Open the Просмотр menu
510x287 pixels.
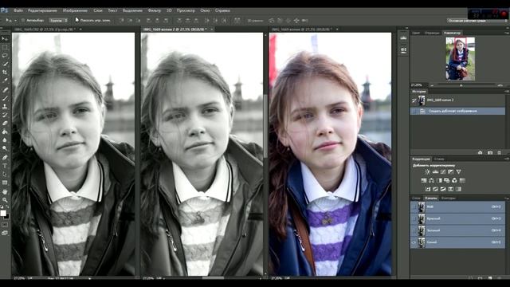tap(186, 10)
